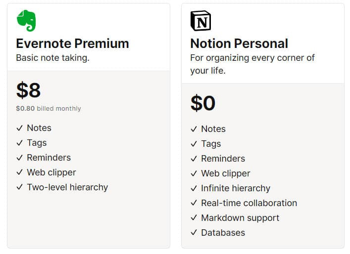The image size is (350, 254).
Task: Click the green Evernote elephant logo
Action: (26, 21)
